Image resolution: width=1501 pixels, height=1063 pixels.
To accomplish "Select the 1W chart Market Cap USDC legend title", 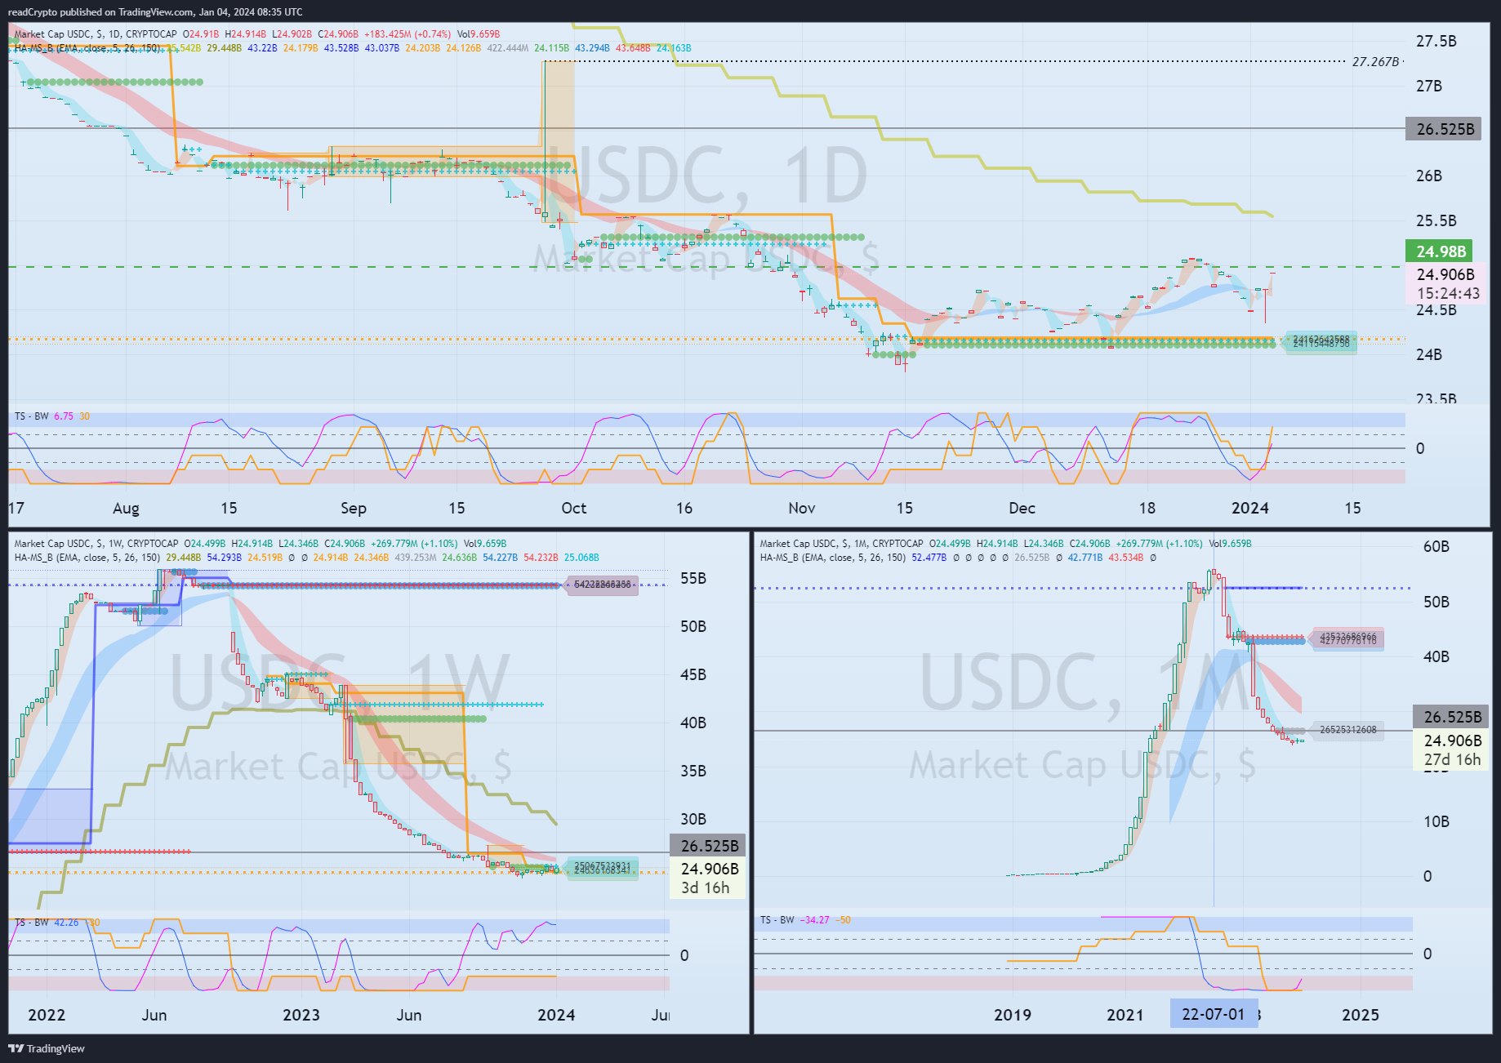I will pyautogui.click(x=96, y=544).
